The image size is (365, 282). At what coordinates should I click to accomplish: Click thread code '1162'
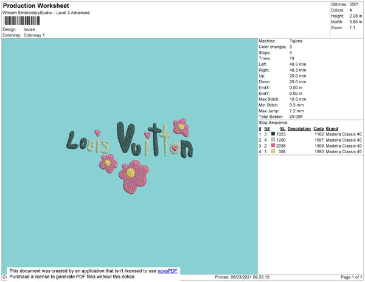click(x=319, y=134)
